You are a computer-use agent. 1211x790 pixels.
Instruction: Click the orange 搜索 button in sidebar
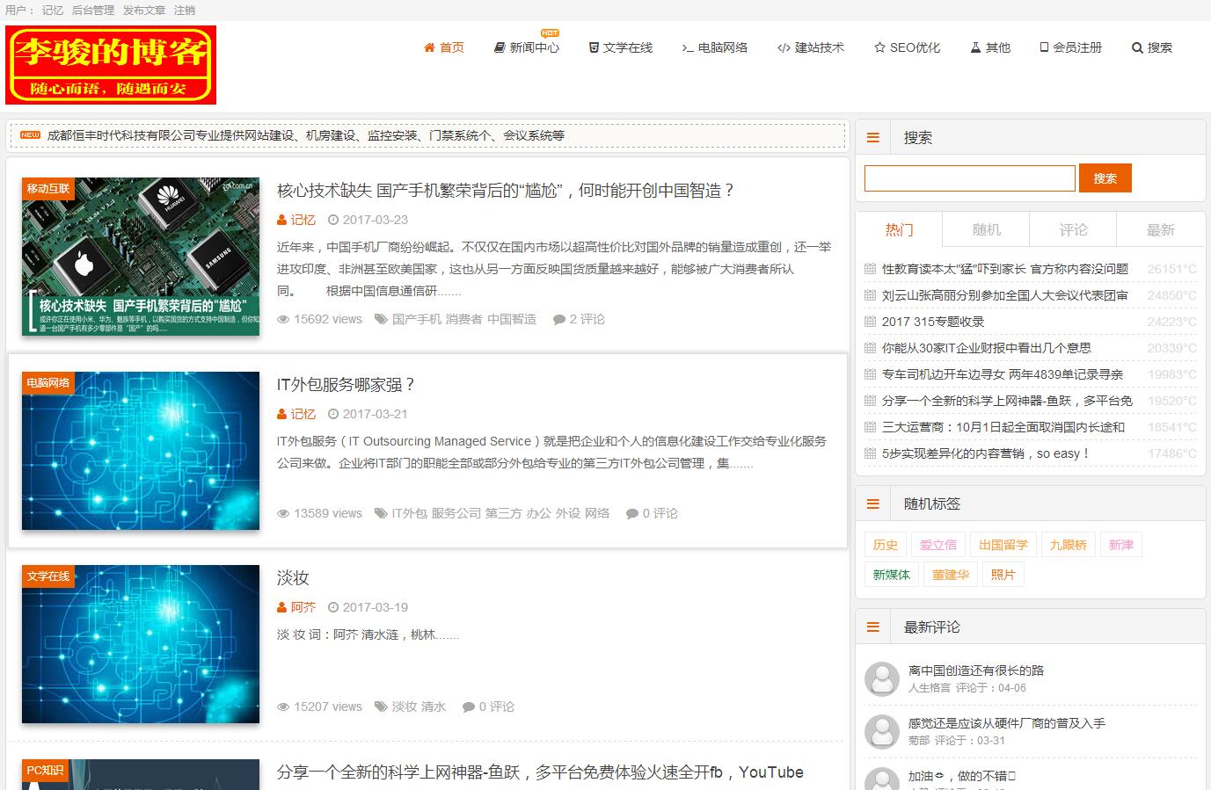pos(1105,178)
